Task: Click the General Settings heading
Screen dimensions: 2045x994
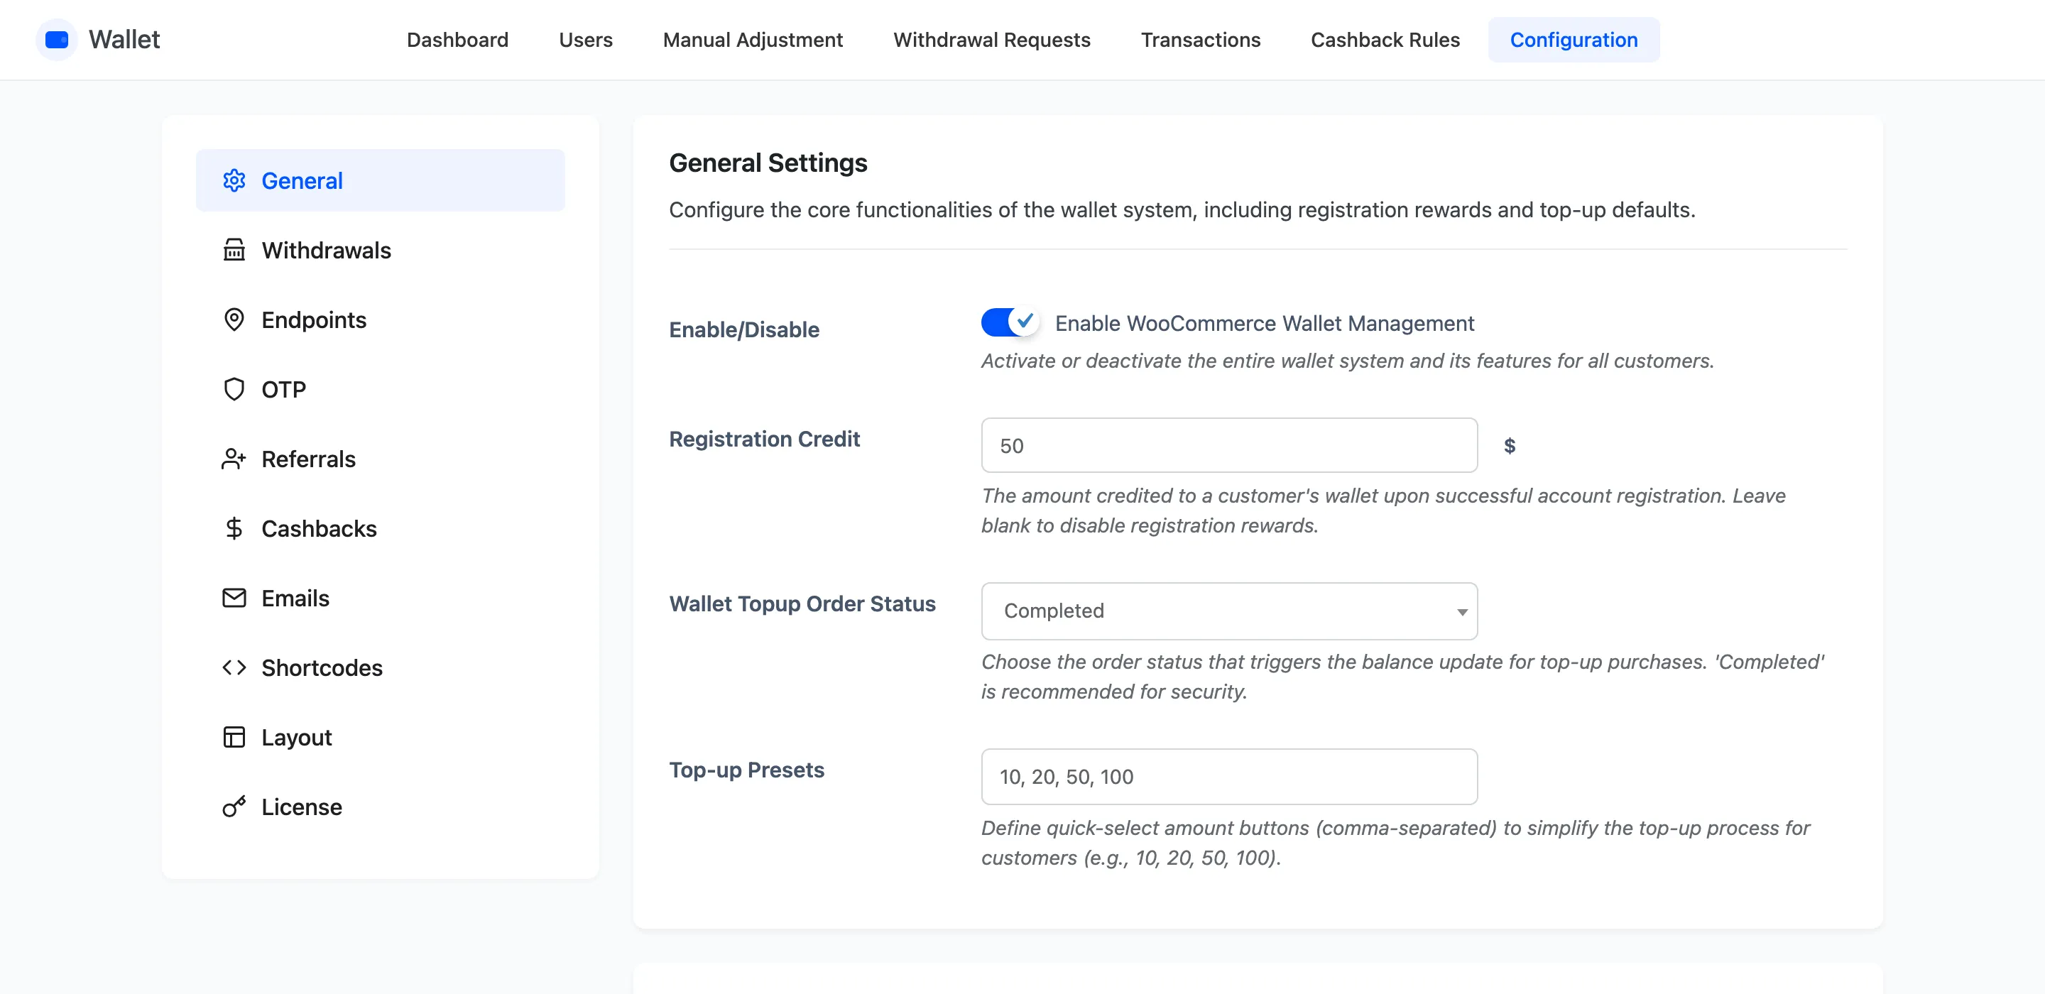Action: [x=768, y=163]
